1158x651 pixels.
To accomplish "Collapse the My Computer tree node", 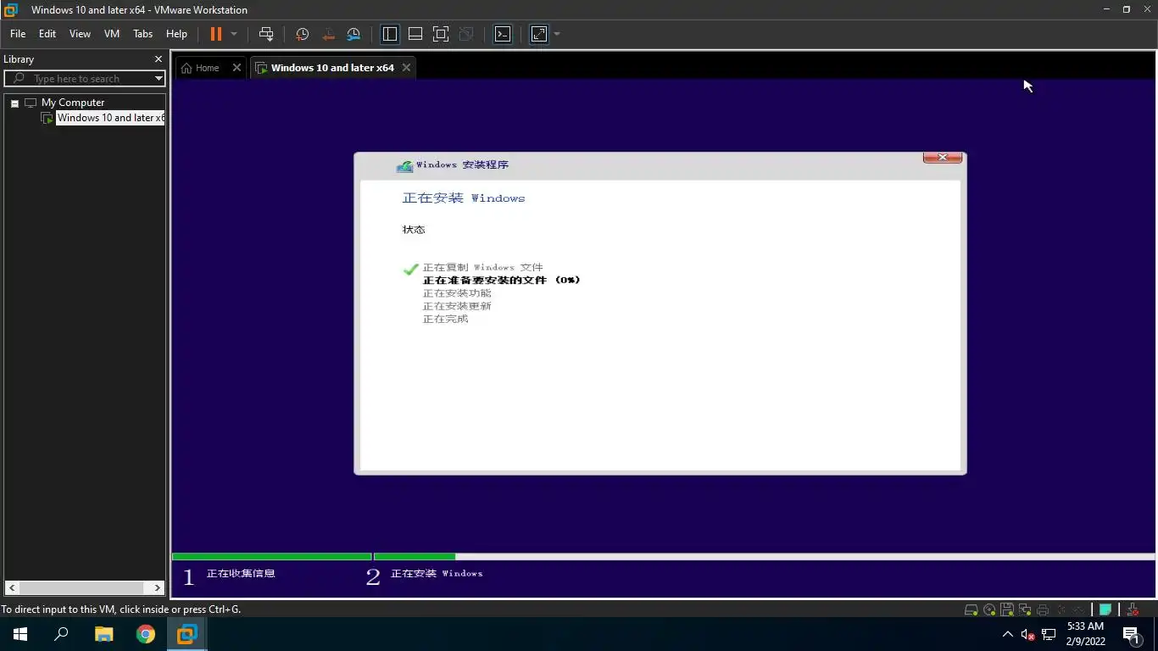I will [14, 103].
